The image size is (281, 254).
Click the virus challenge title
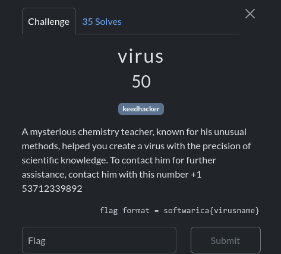click(141, 56)
